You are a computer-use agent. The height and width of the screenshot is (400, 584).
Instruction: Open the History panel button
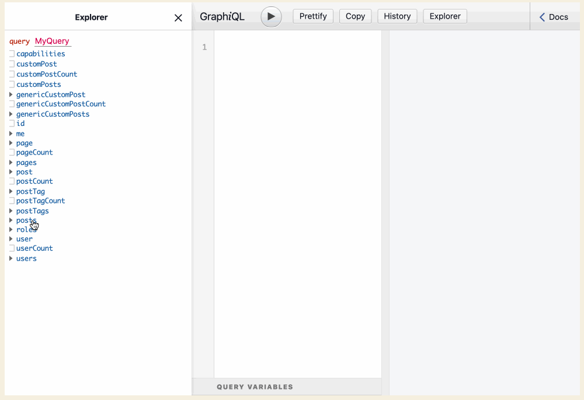pyautogui.click(x=397, y=16)
